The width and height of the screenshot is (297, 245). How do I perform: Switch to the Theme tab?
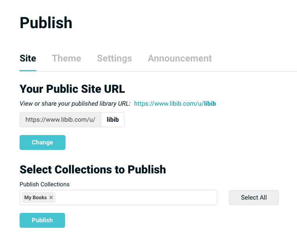[66, 58]
